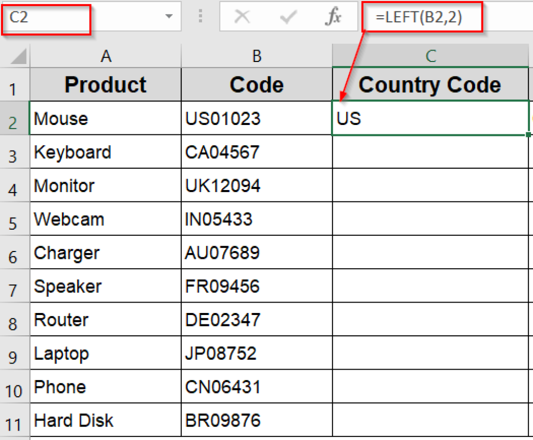
Task: Open the Name Box dropdown arrow
Action: (x=169, y=17)
